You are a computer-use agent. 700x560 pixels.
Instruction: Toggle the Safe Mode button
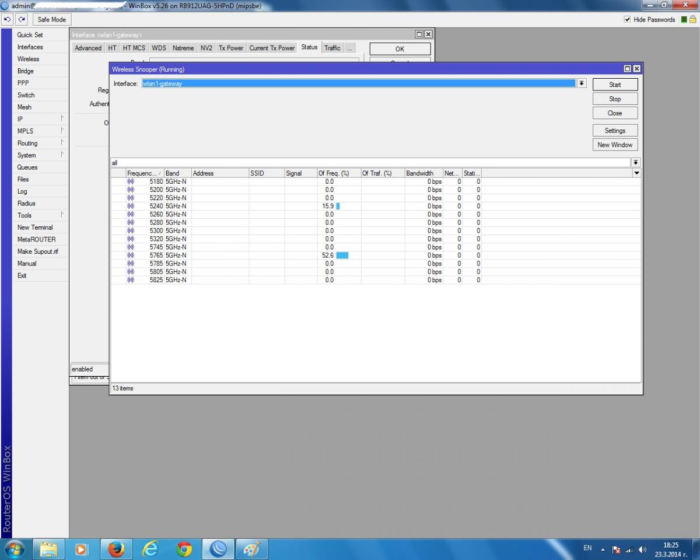click(51, 19)
